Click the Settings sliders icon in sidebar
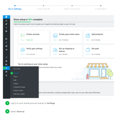The width and height of the screenshot is (116, 117). [x=7, y=68]
